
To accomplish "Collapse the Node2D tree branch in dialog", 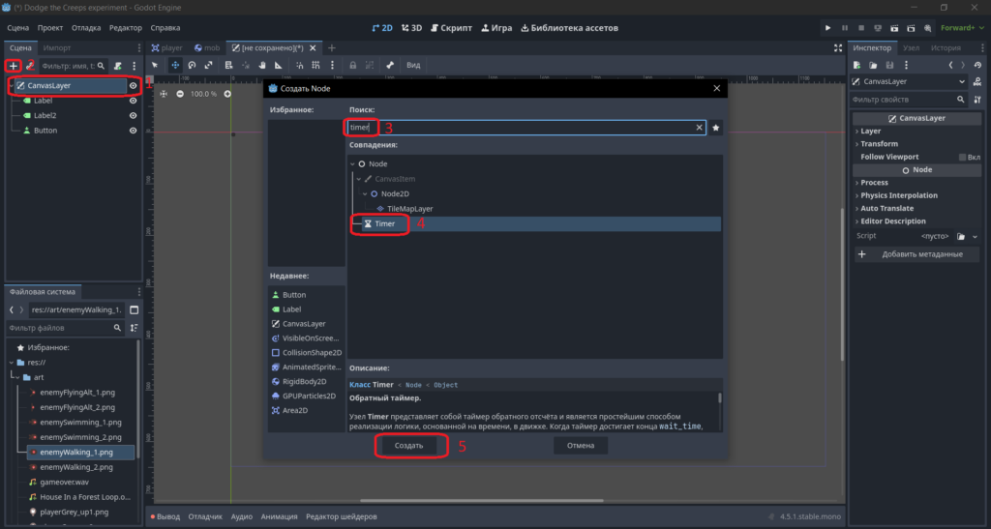I will coord(365,193).
